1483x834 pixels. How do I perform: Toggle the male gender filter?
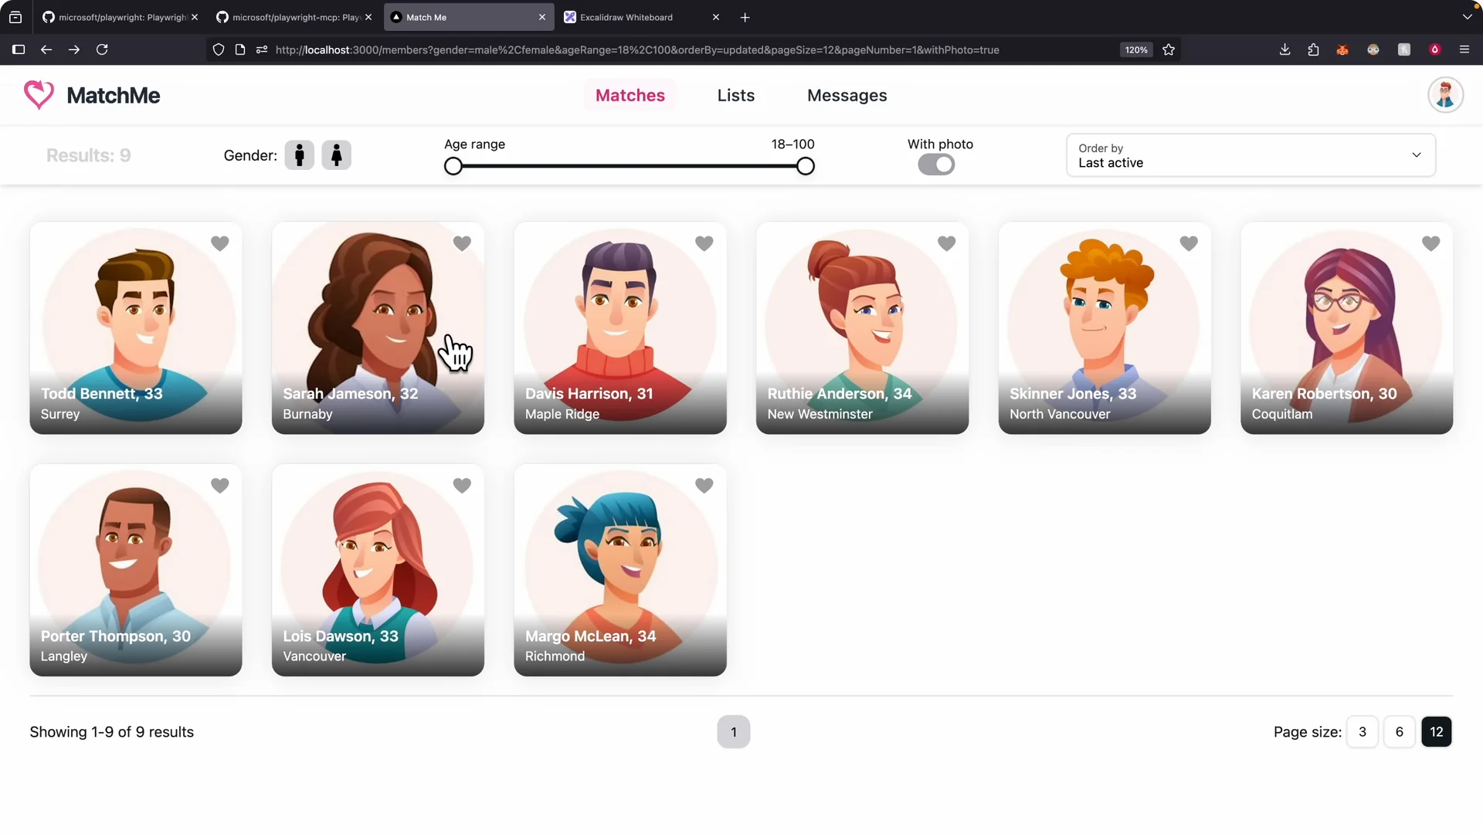(300, 155)
